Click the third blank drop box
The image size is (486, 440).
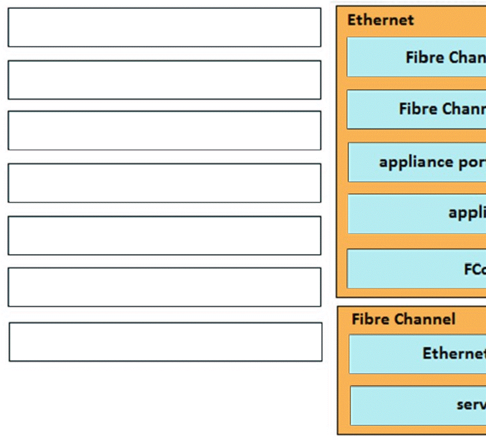click(x=164, y=130)
